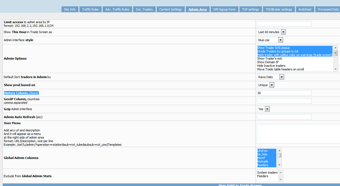
Task: Go to Adv. Traffic Rules tab
Action: point(117,9)
